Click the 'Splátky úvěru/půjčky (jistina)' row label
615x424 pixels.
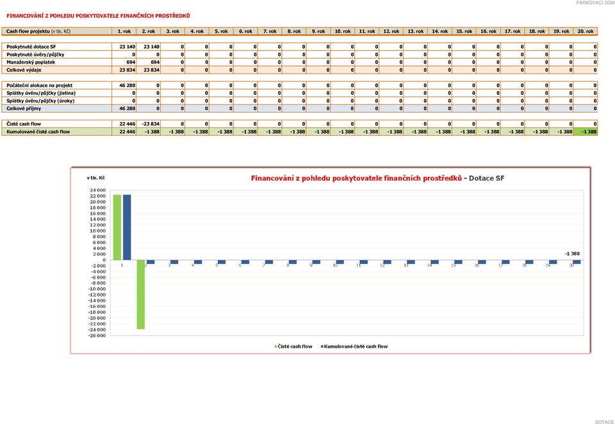41,93
